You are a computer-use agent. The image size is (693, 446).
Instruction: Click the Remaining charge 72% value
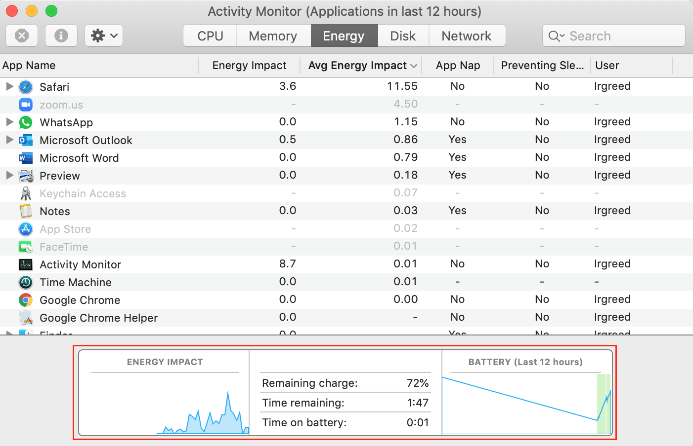click(418, 383)
